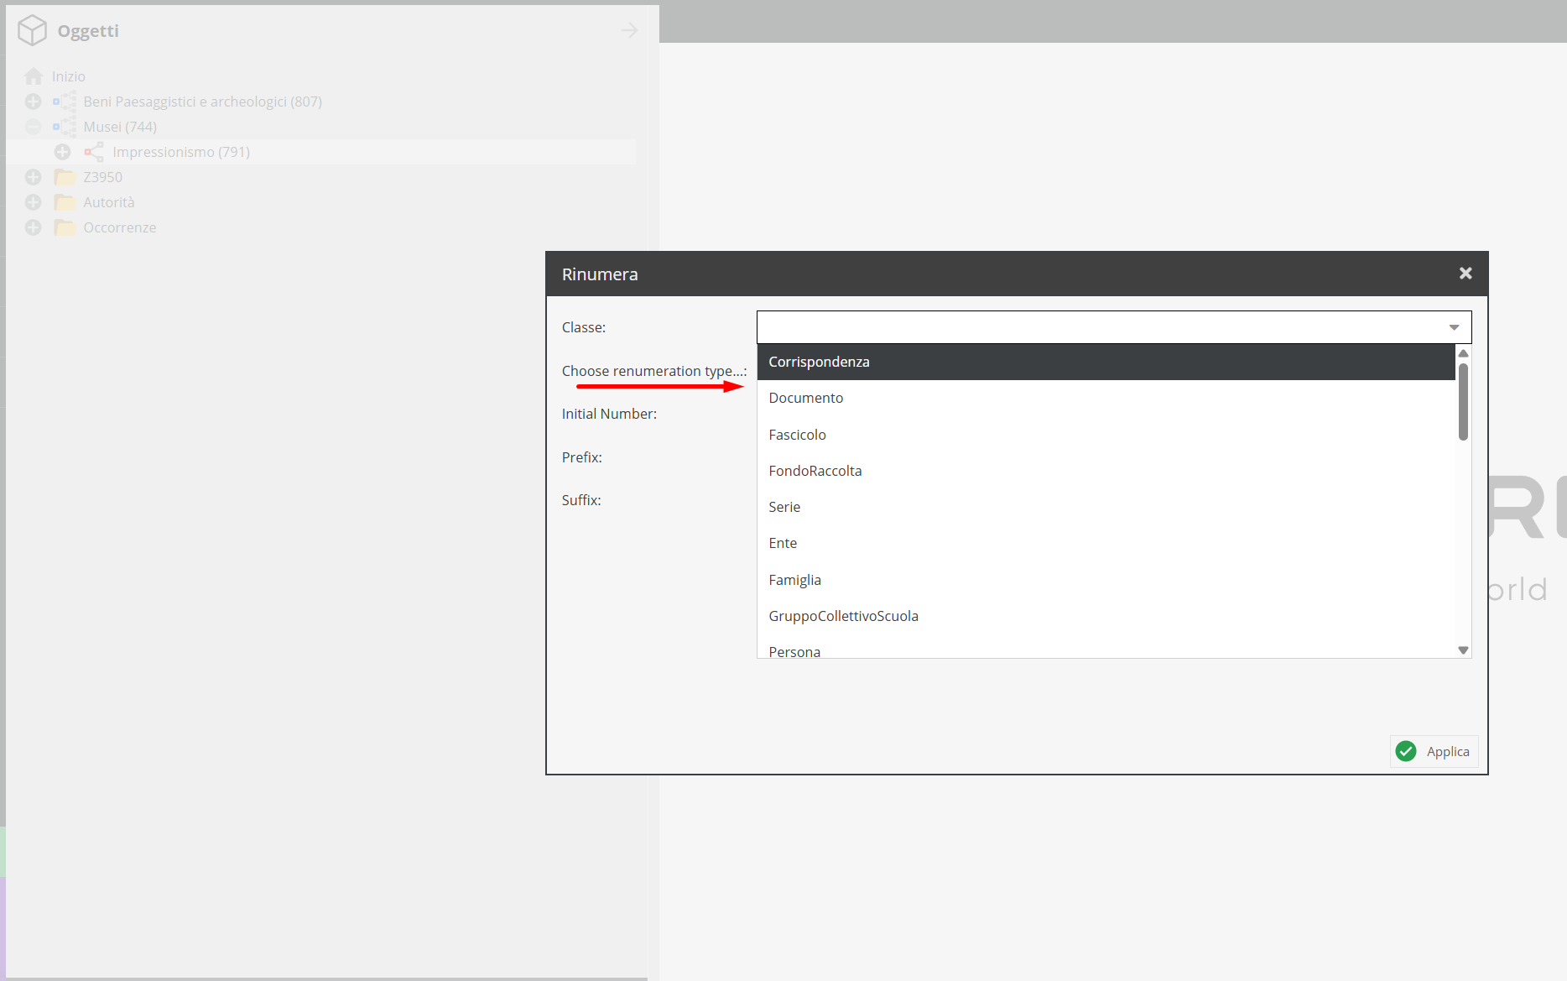1567x981 pixels.
Task: Select Musei (744) tree item
Action: [120, 127]
